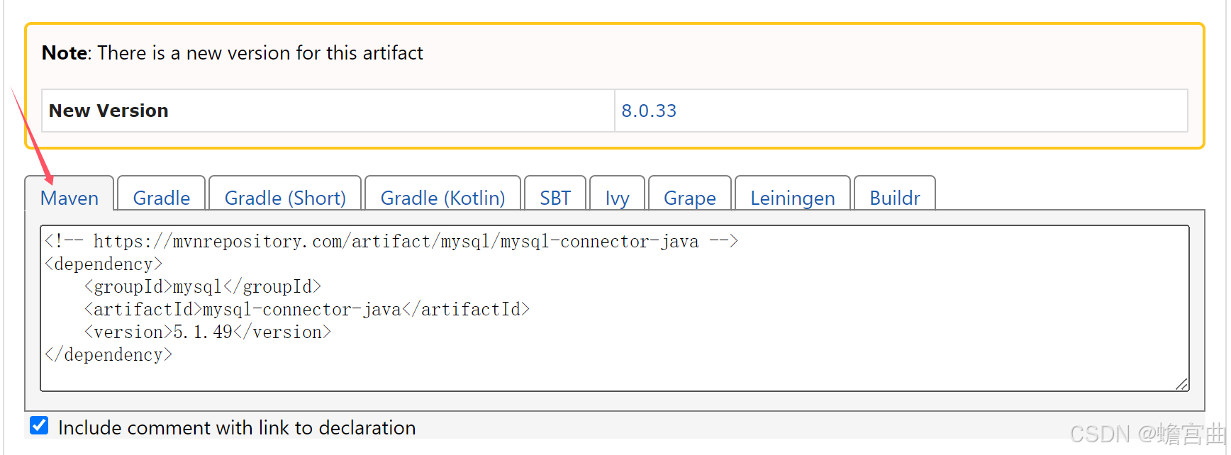The width and height of the screenshot is (1231, 455).
Task: Show the Grape dependency snippet tab
Action: point(690,193)
